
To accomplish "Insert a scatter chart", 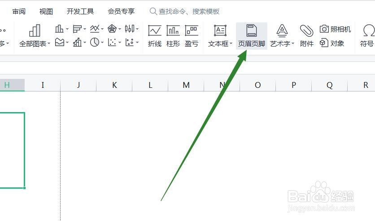I will (112, 43).
